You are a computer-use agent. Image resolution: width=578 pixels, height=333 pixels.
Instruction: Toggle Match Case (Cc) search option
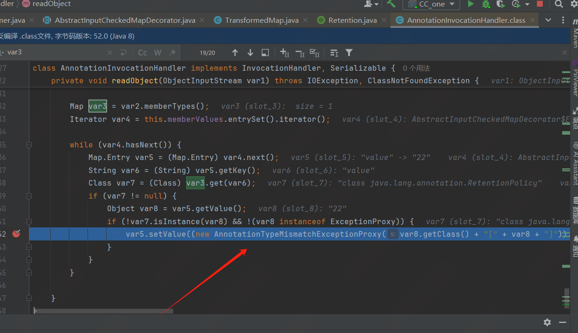(x=142, y=53)
